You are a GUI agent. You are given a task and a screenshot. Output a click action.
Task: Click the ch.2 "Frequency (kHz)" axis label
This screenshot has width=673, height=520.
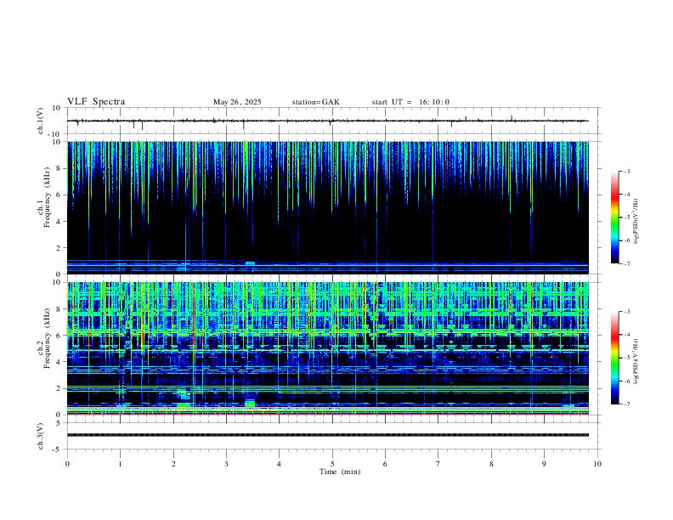[47, 338]
